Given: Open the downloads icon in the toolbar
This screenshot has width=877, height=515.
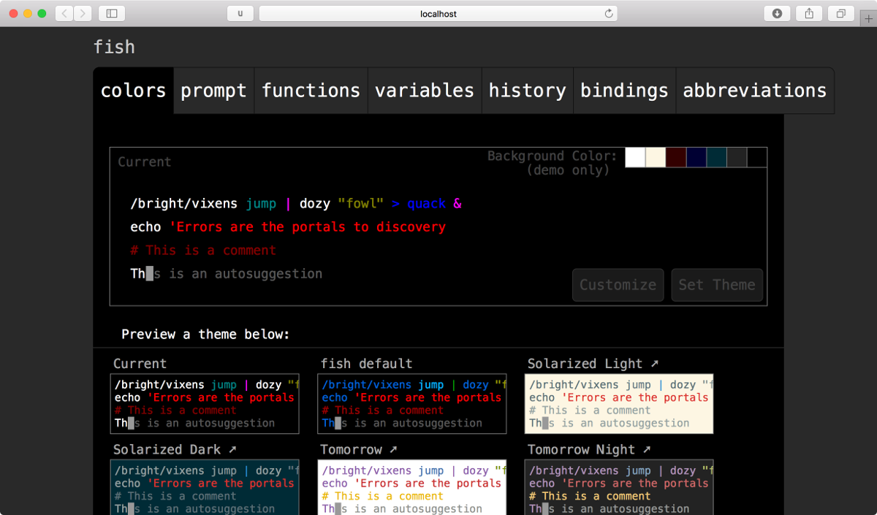Looking at the screenshot, I should [778, 13].
